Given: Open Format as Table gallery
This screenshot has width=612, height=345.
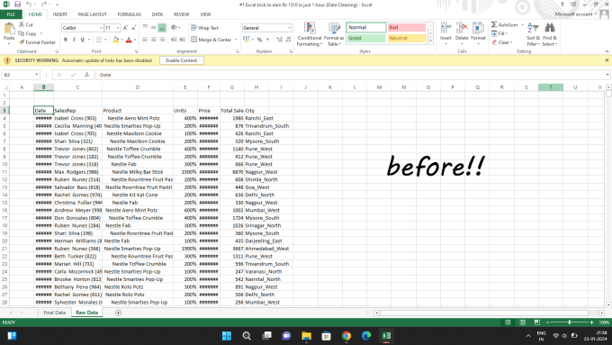Looking at the screenshot, I should 334,34.
